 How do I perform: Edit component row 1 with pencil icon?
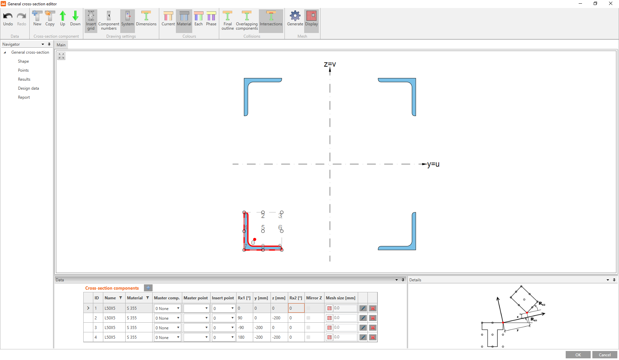363,308
